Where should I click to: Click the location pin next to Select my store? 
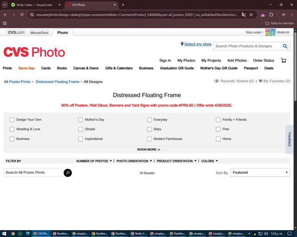point(182,44)
